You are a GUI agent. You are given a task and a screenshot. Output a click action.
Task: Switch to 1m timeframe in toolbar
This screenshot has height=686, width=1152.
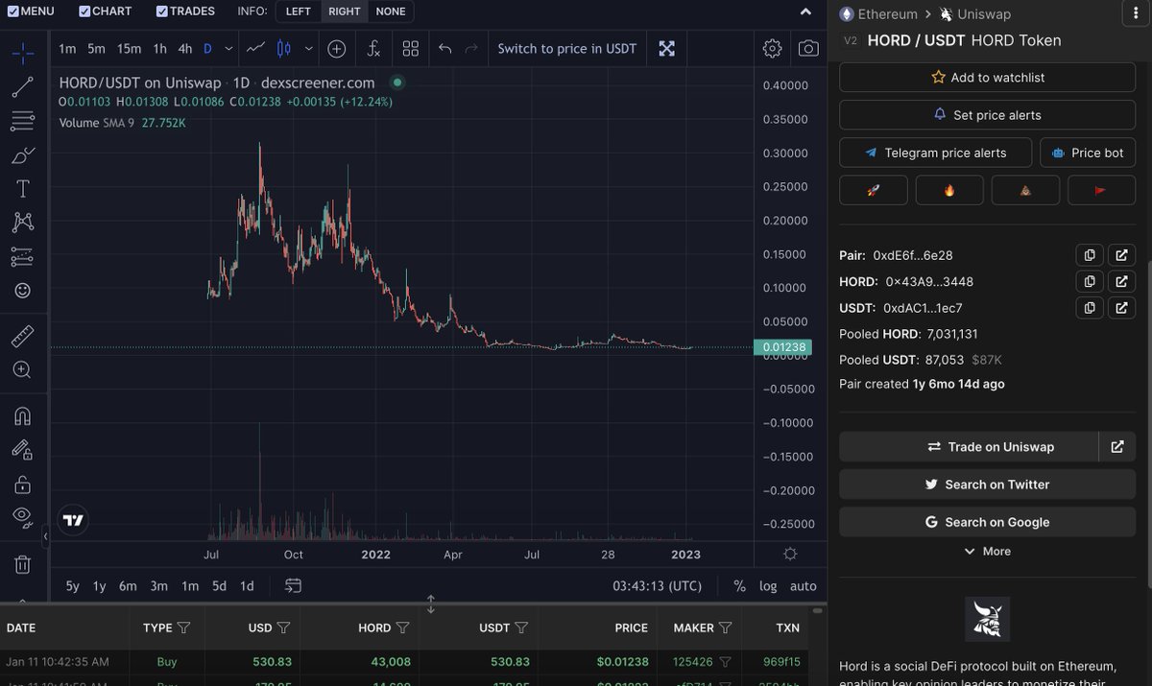tap(67, 49)
